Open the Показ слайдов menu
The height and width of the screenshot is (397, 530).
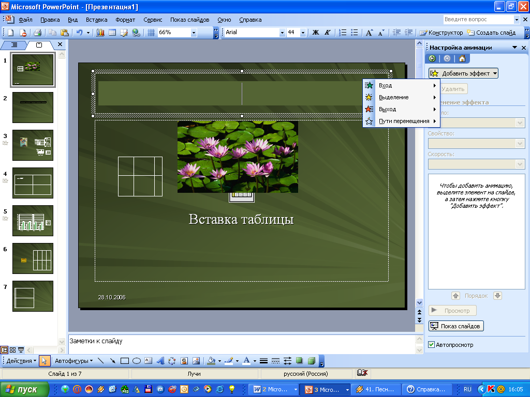coord(189,20)
